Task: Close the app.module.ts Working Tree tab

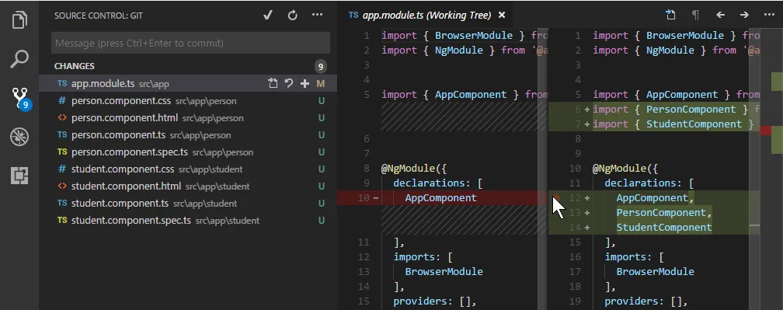Action: (x=502, y=15)
